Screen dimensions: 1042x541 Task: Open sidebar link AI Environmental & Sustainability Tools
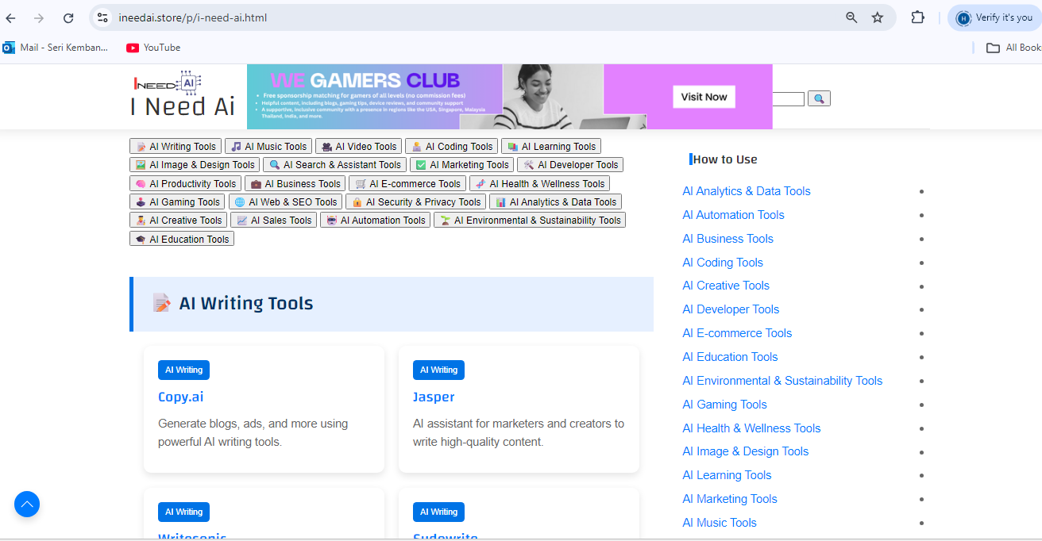782,381
